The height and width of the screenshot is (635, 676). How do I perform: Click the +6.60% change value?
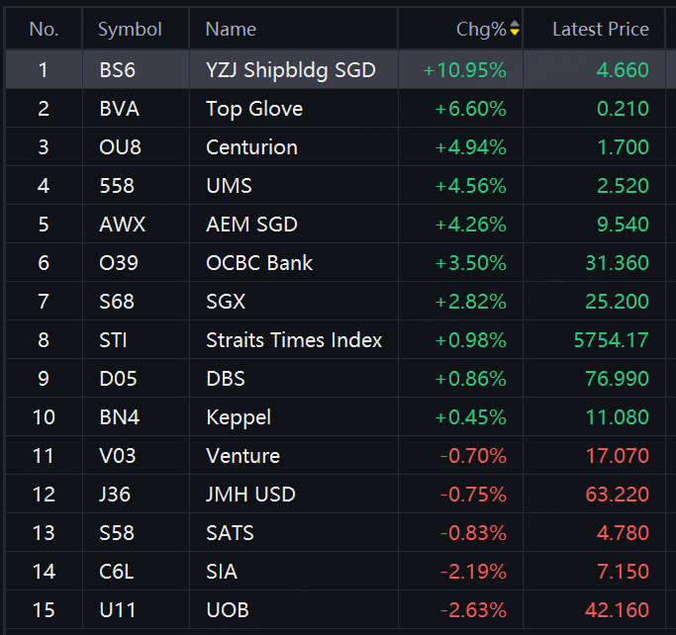pyautogui.click(x=470, y=109)
